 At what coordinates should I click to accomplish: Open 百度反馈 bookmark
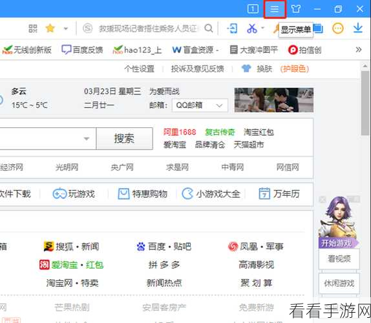(x=82, y=50)
